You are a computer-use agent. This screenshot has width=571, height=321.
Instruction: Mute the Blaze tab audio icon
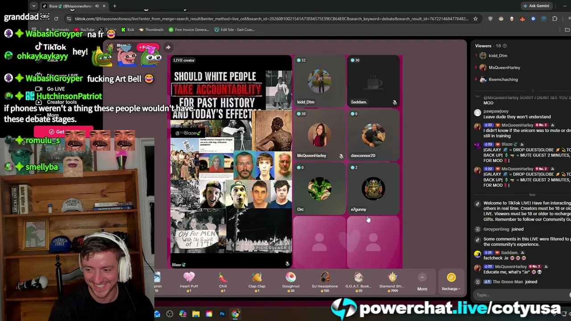(x=97, y=6)
